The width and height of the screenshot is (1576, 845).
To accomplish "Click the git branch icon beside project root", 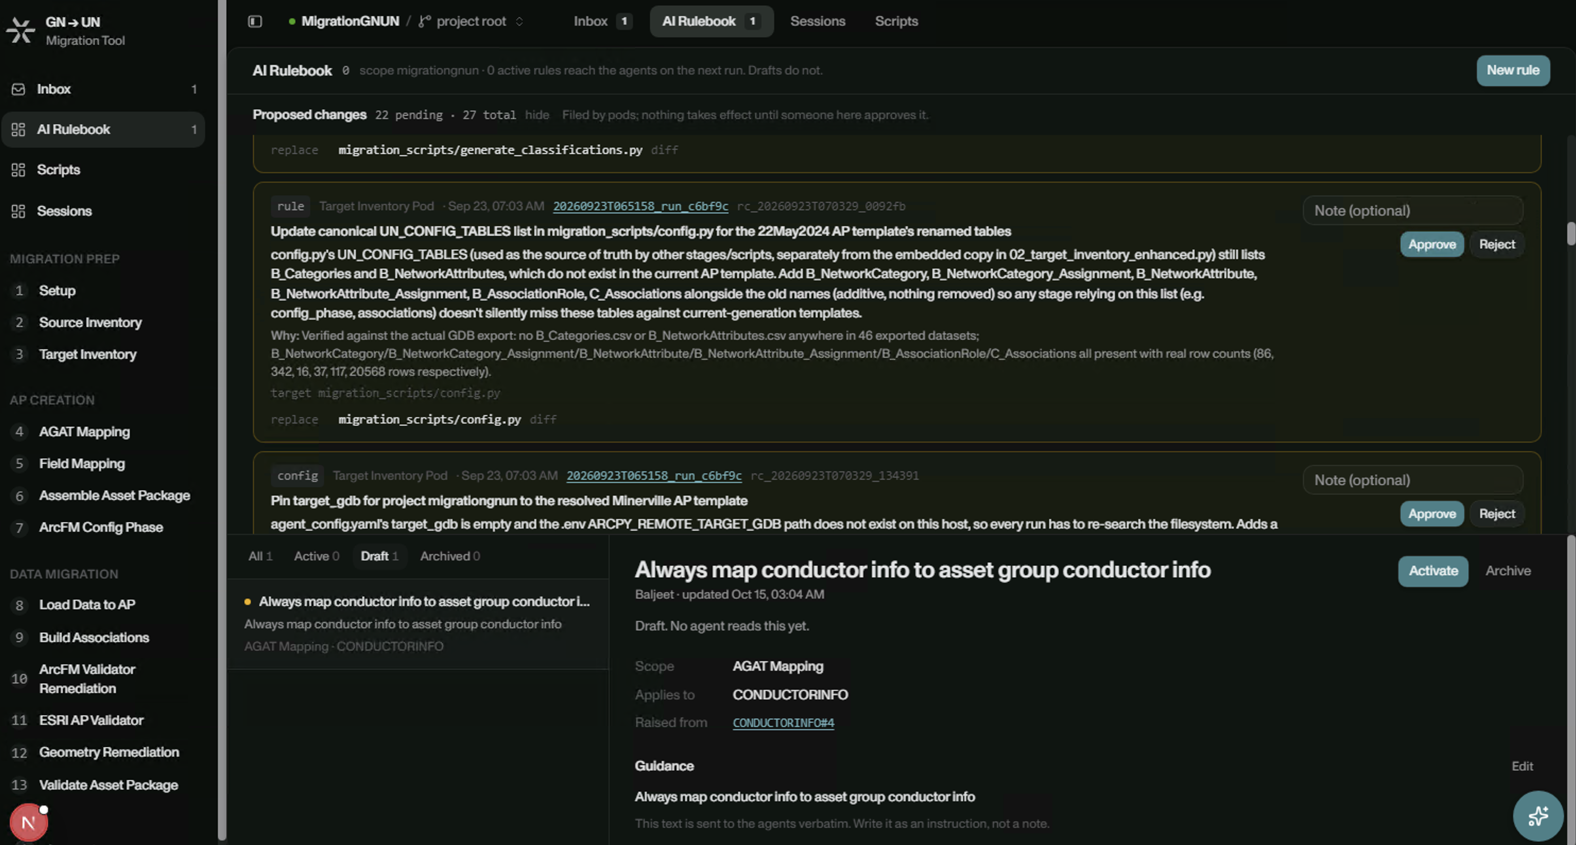I will [425, 21].
